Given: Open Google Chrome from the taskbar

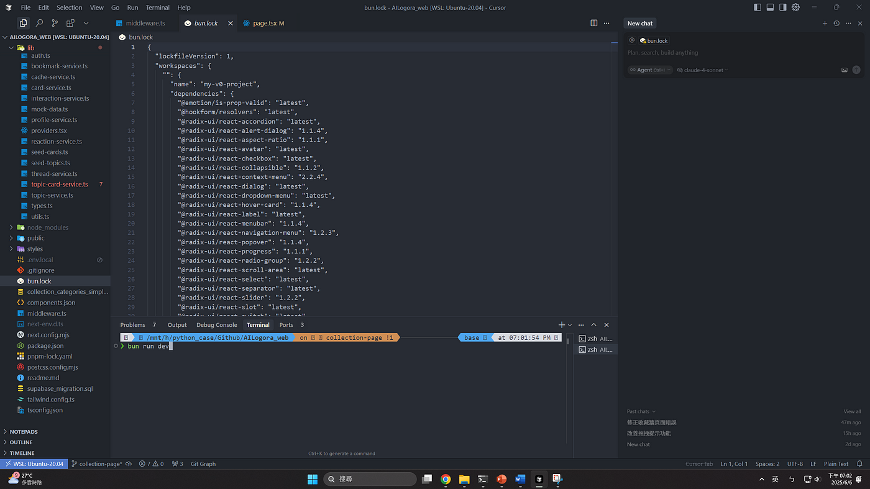Looking at the screenshot, I should pyautogui.click(x=446, y=479).
